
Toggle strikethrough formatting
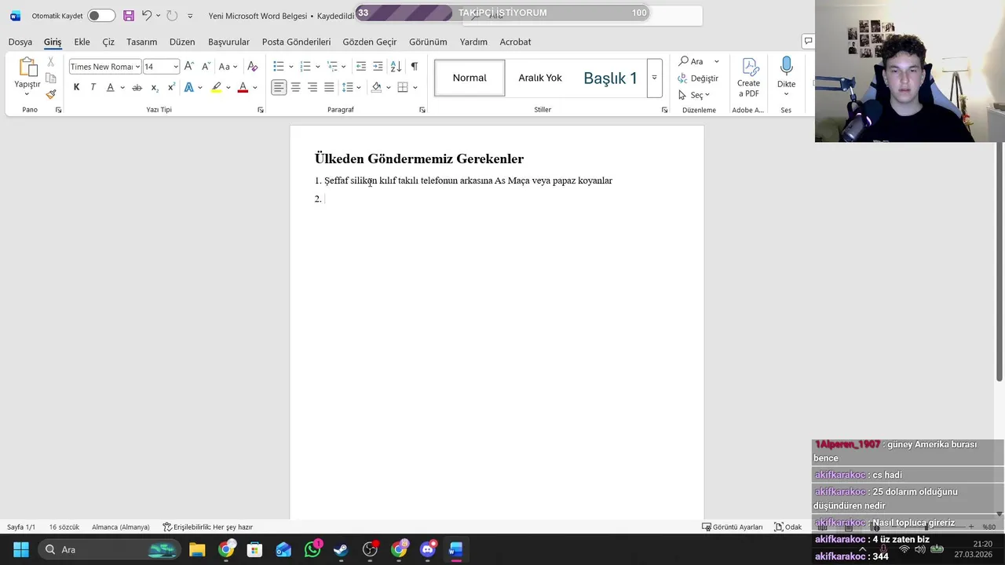click(137, 87)
